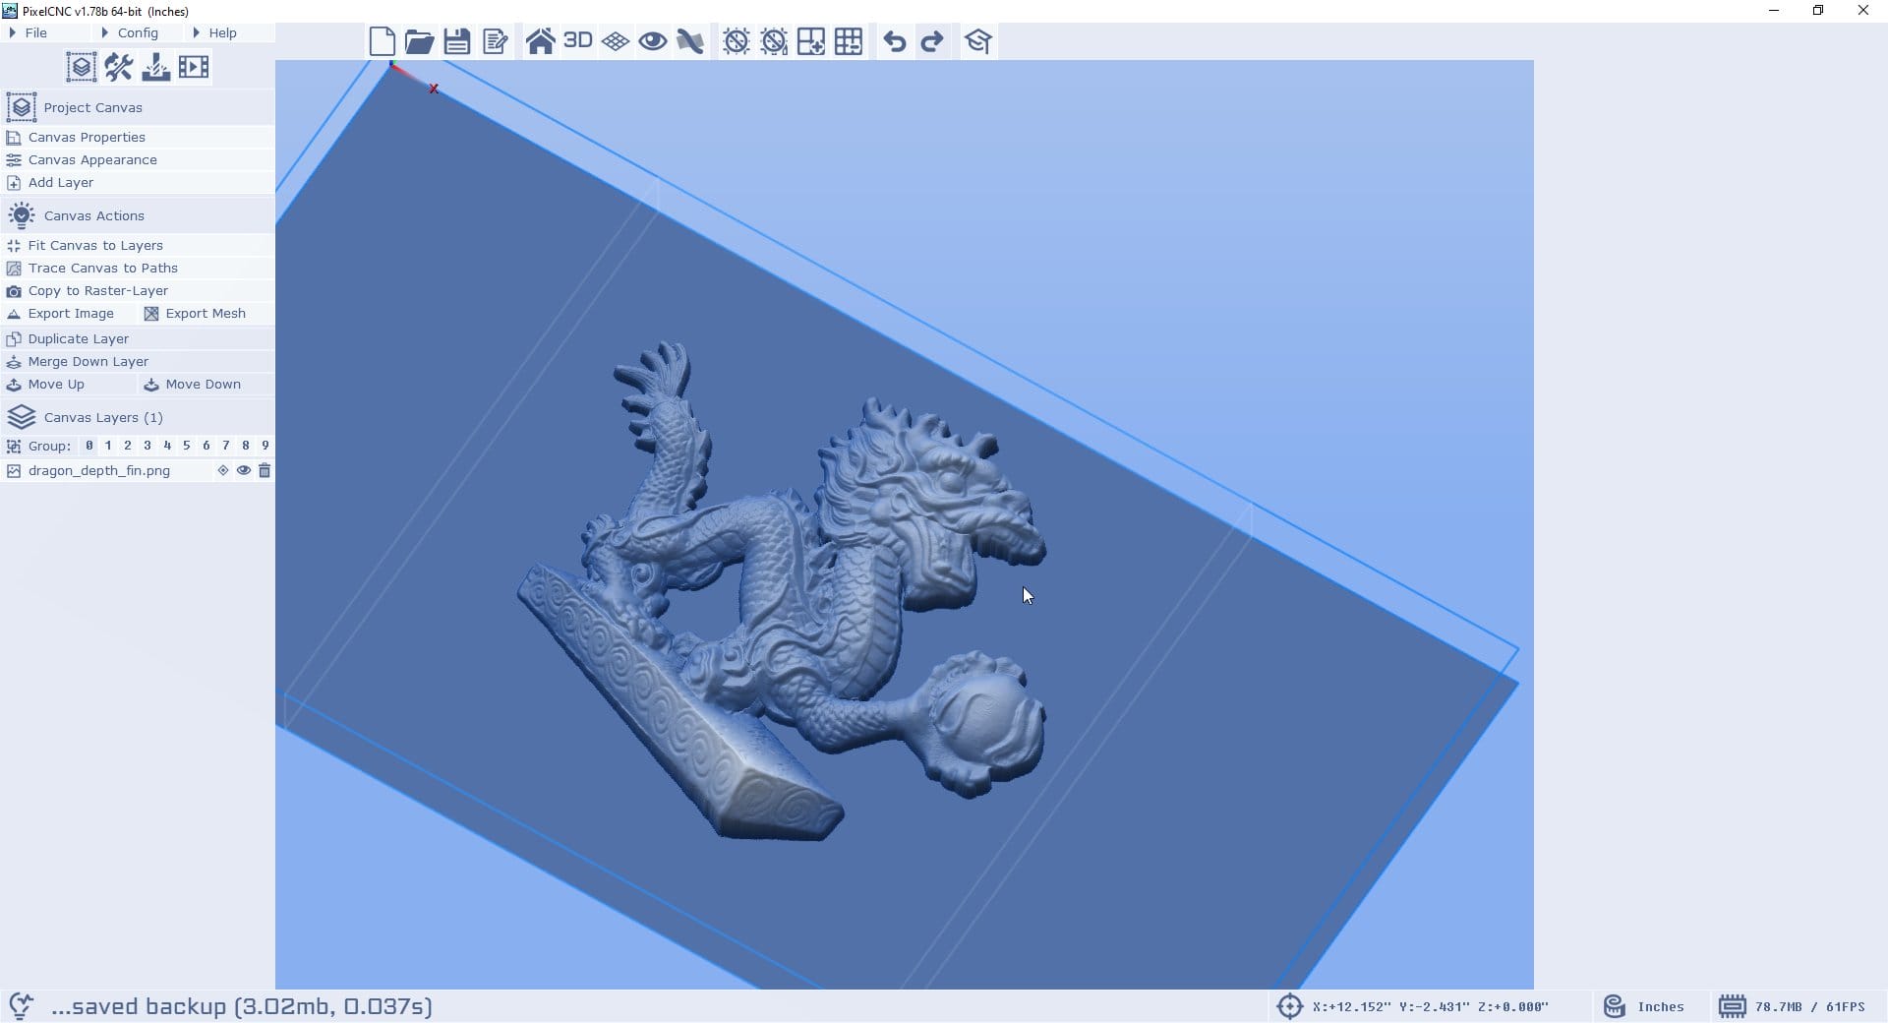Expand the Canvas Properties section
Image resolution: width=1888 pixels, height=1023 pixels.
pyautogui.click(x=87, y=137)
